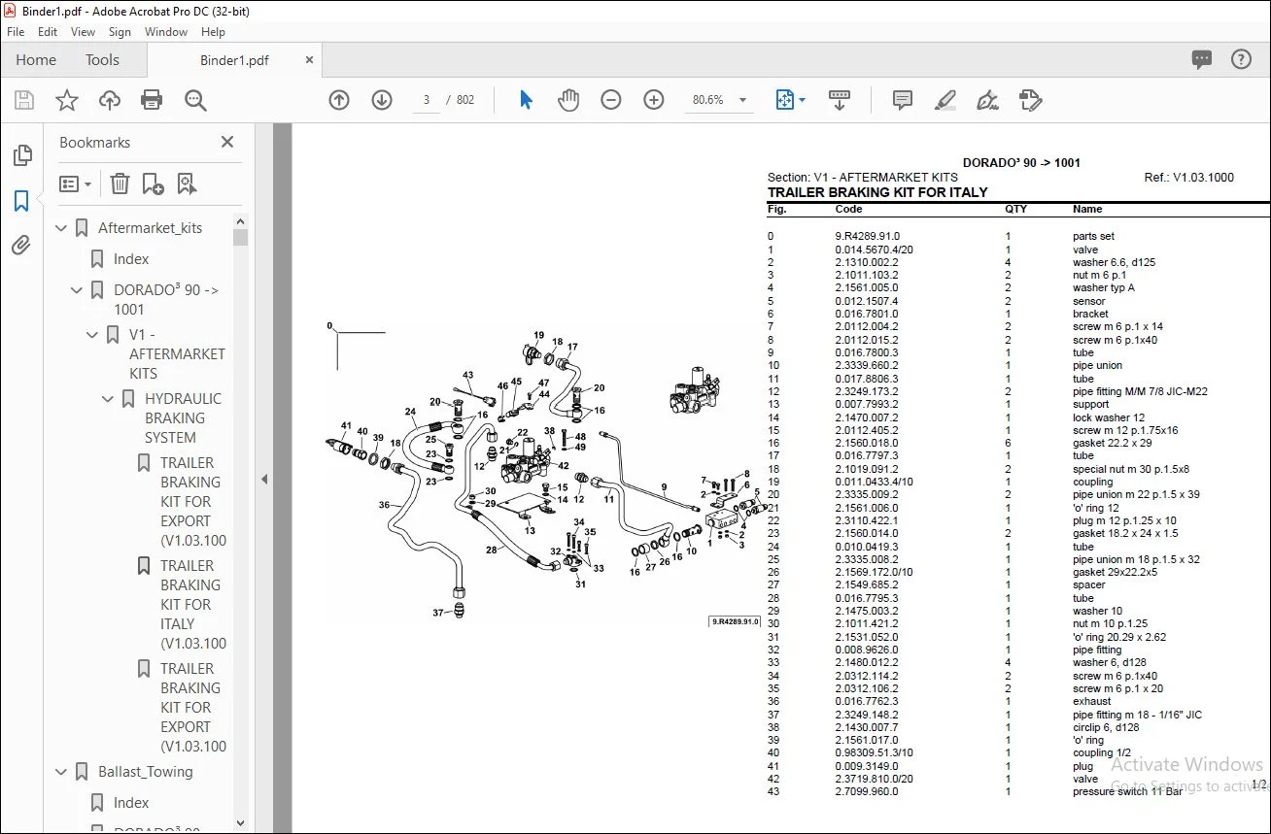Close the Bookmarks panel
Viewport: 1271px width, 834px height.
click(227, 142)
